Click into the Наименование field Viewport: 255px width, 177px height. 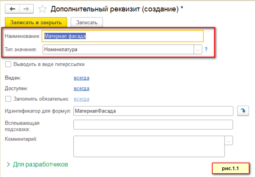(x=122, y=36)
